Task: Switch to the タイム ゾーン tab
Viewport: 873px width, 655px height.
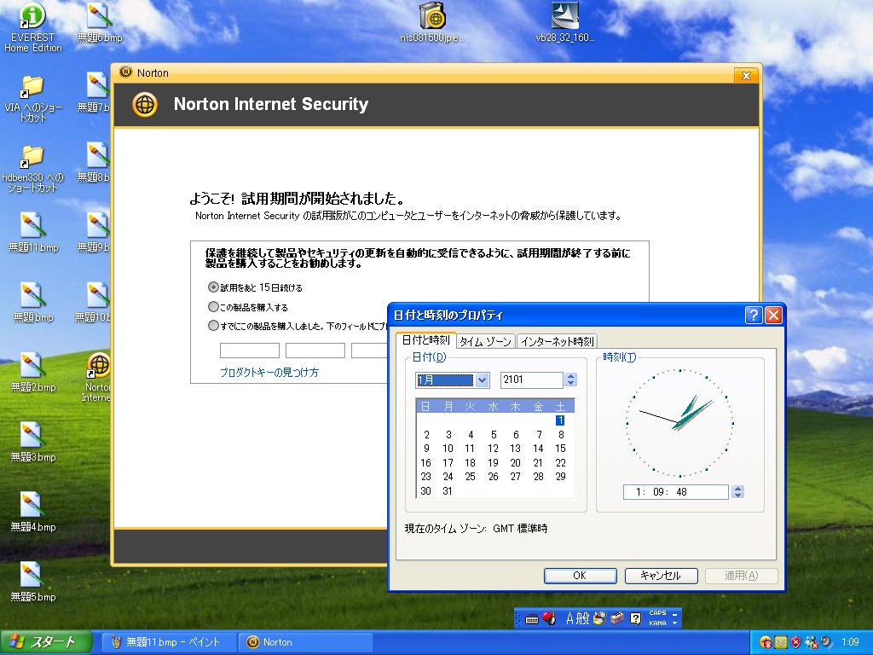Action: [485, 341]
